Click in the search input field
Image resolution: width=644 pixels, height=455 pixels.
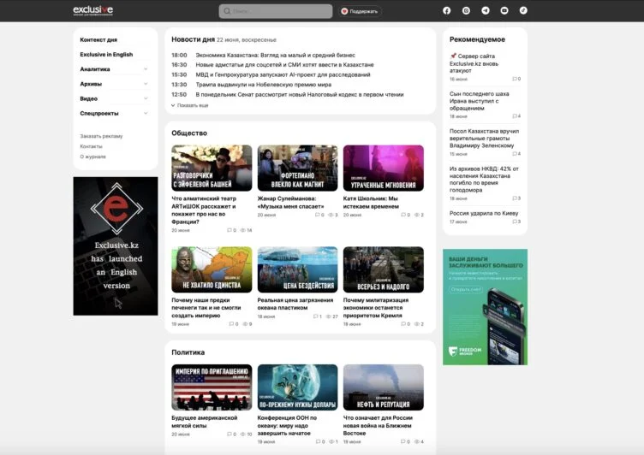click(x=276, y=11)
